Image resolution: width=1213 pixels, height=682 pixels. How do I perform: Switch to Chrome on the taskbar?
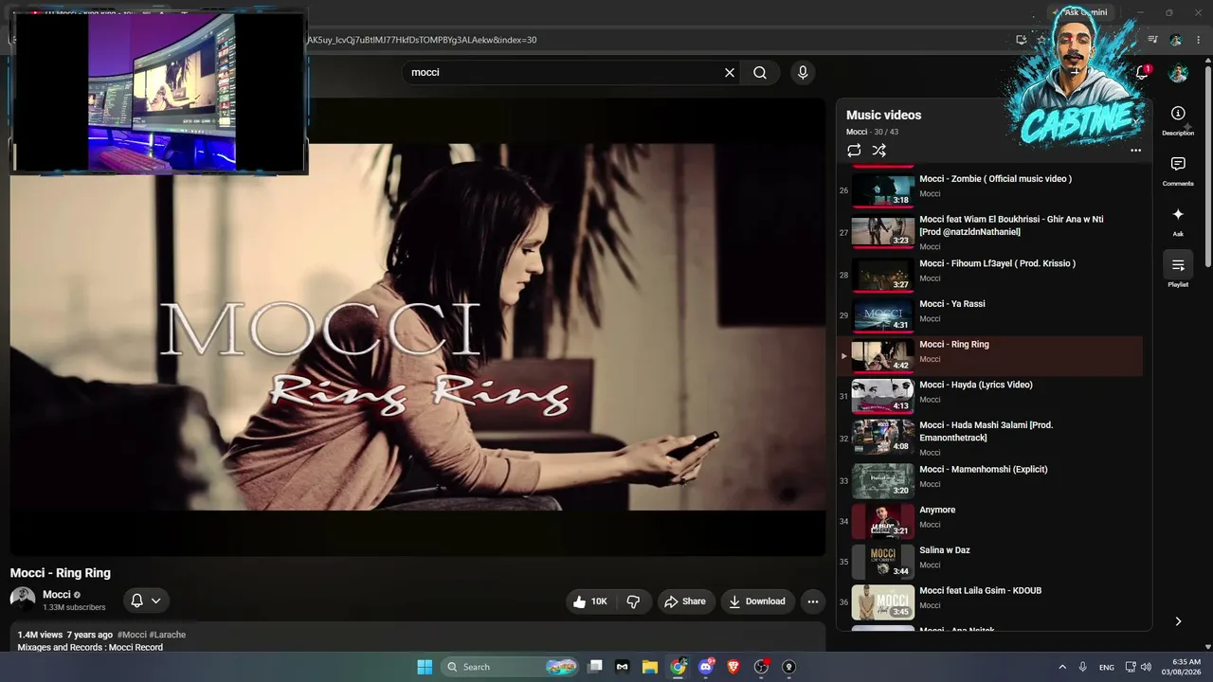[678, 667]
